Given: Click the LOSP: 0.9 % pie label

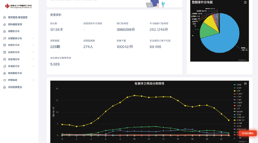Looking at the screenshot, I should click(x=201, y=11).
